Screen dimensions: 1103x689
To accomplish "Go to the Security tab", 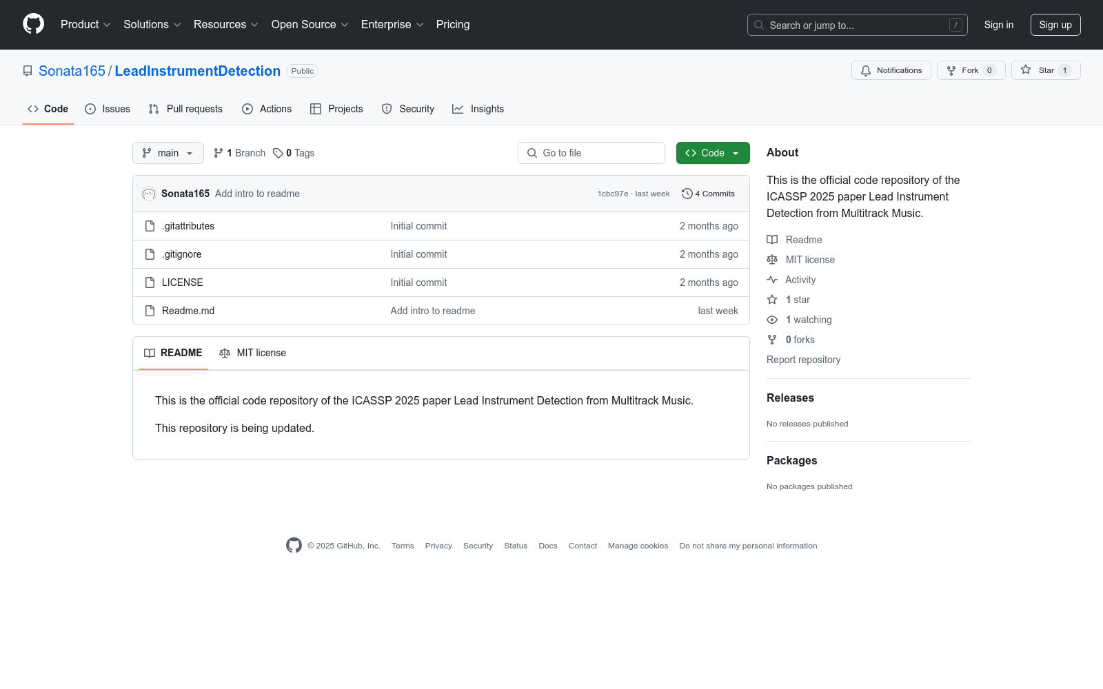I will [x=408, y=109].
